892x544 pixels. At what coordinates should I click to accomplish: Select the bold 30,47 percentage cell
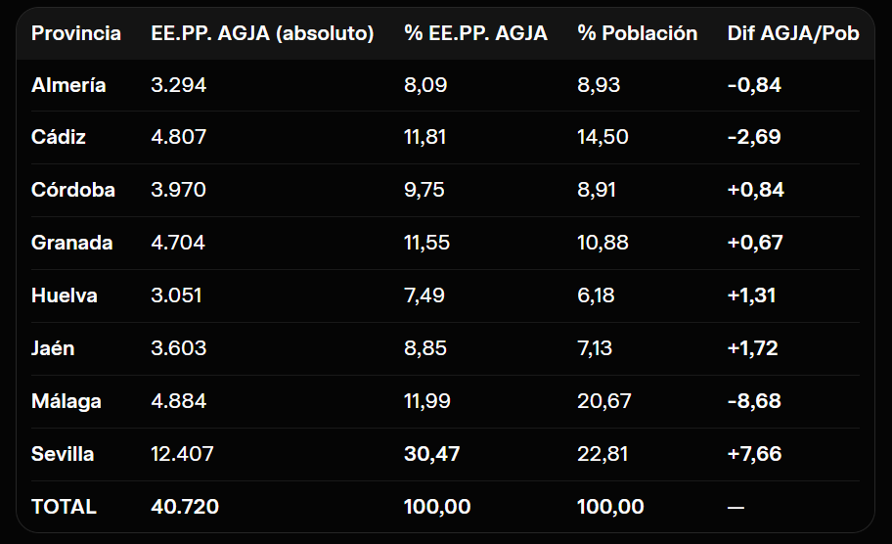coord(431,454)
